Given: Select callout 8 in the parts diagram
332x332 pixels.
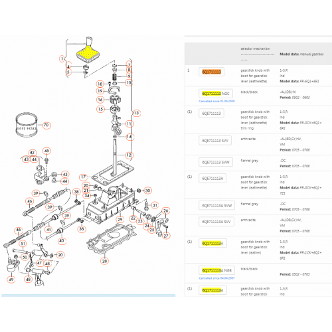Looking at the screenshot, I should coord(129,70).
